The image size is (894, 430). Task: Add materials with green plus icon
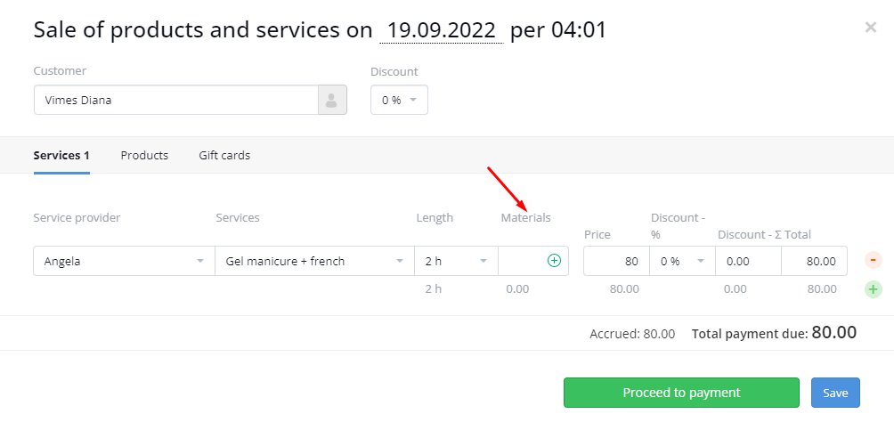click(554, 261)
